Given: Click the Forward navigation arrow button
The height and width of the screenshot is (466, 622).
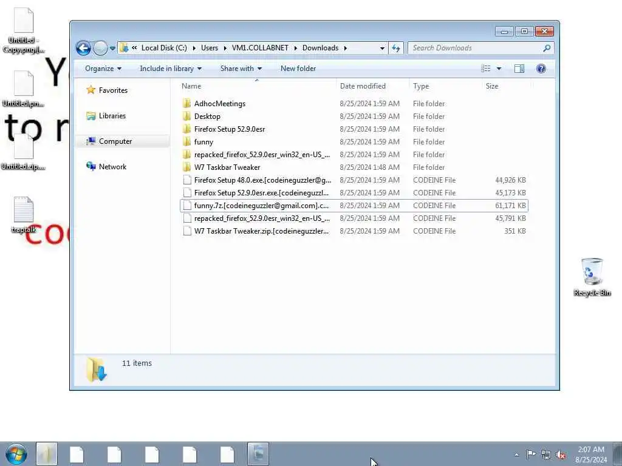Looking at the screenshot, I should click(x=100, y=48).
